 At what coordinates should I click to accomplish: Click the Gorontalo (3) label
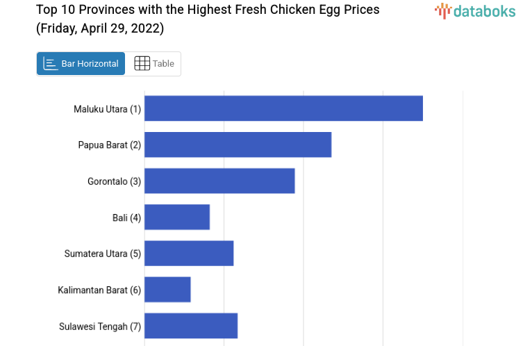pos(114,181)
